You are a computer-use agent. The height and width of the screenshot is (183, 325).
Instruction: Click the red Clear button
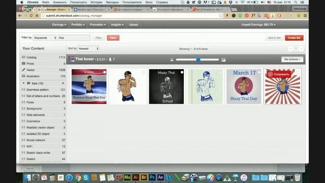tap(113, 38)
